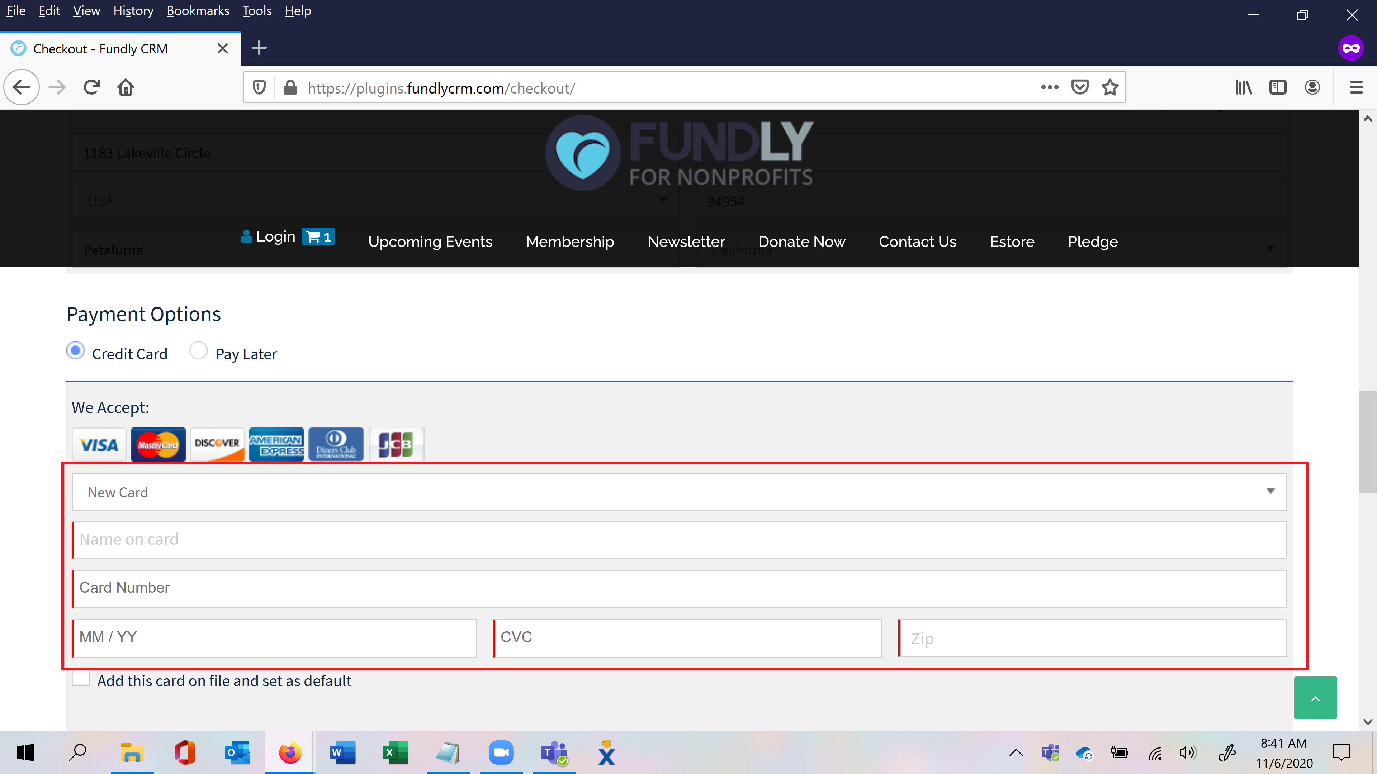Click the site security padlock icon

[x=290, y=87]
